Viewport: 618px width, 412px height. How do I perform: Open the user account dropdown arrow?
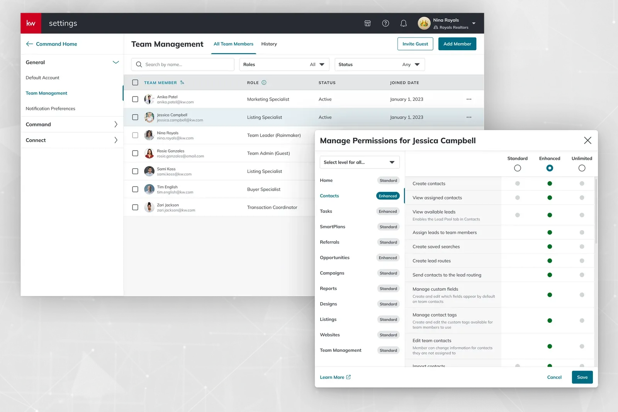[474, 24]
